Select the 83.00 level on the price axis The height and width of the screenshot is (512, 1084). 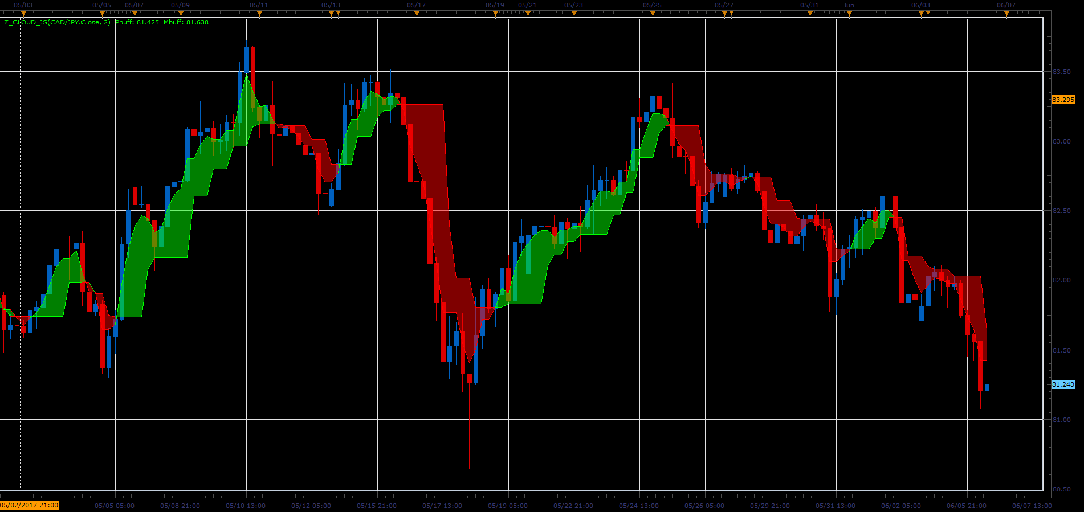click(1061, 141)
